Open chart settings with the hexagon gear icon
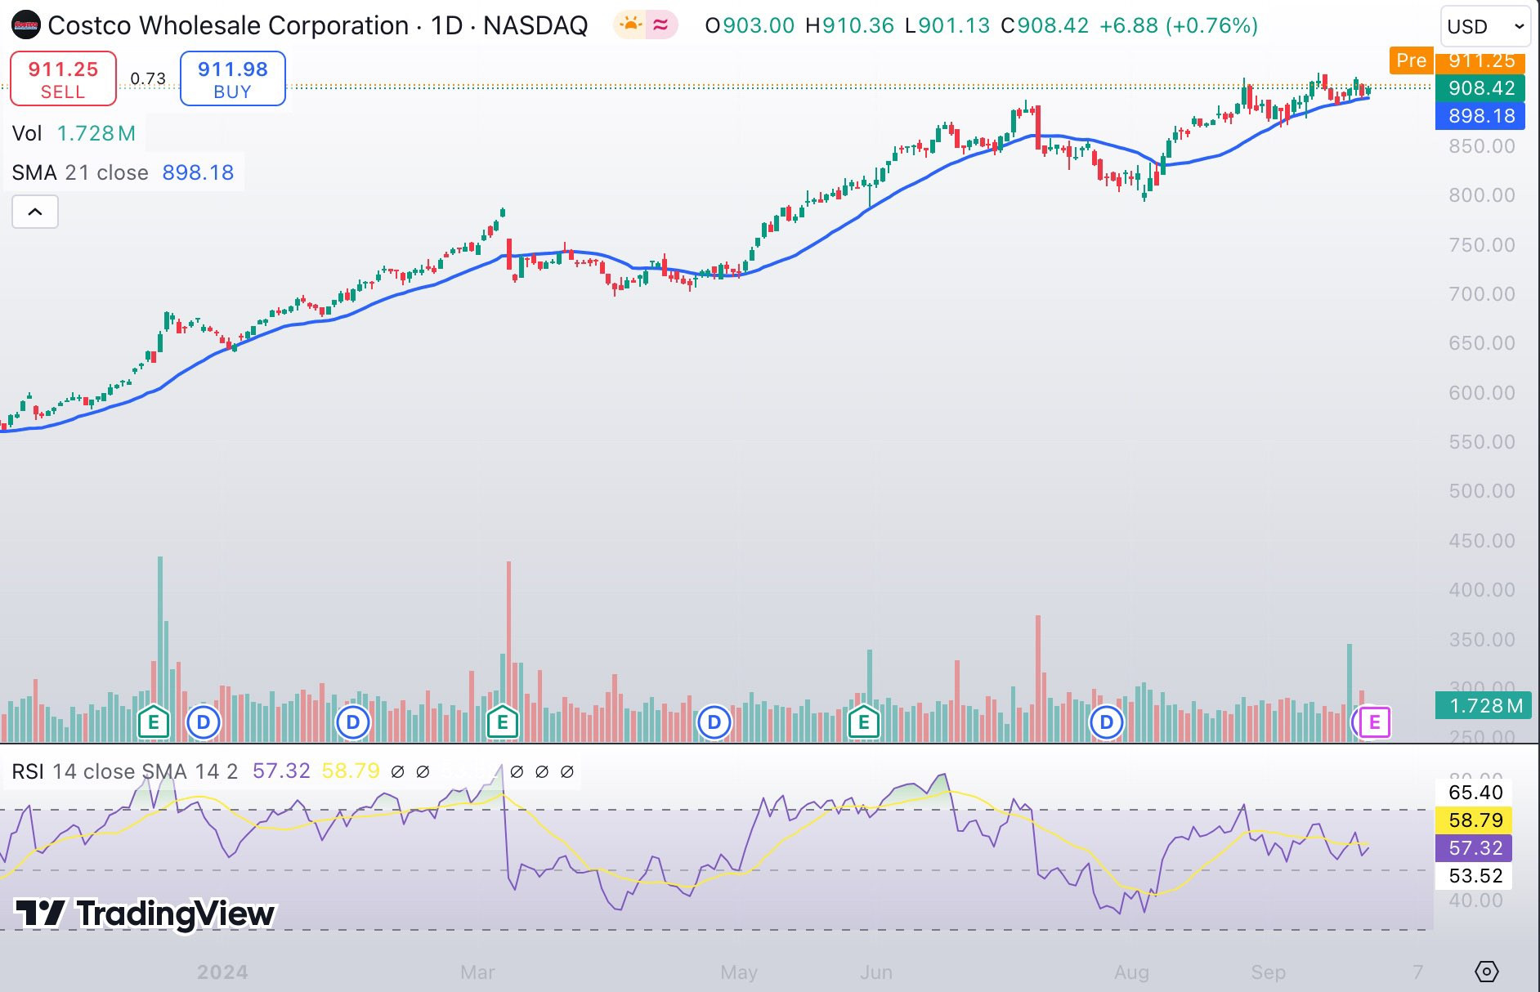Viewport: 1540px width, 992px height. coord(1487,972)
